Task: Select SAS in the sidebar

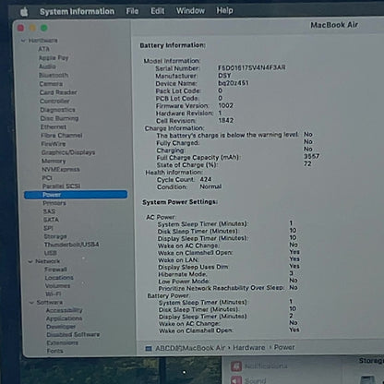Action: 49,211
